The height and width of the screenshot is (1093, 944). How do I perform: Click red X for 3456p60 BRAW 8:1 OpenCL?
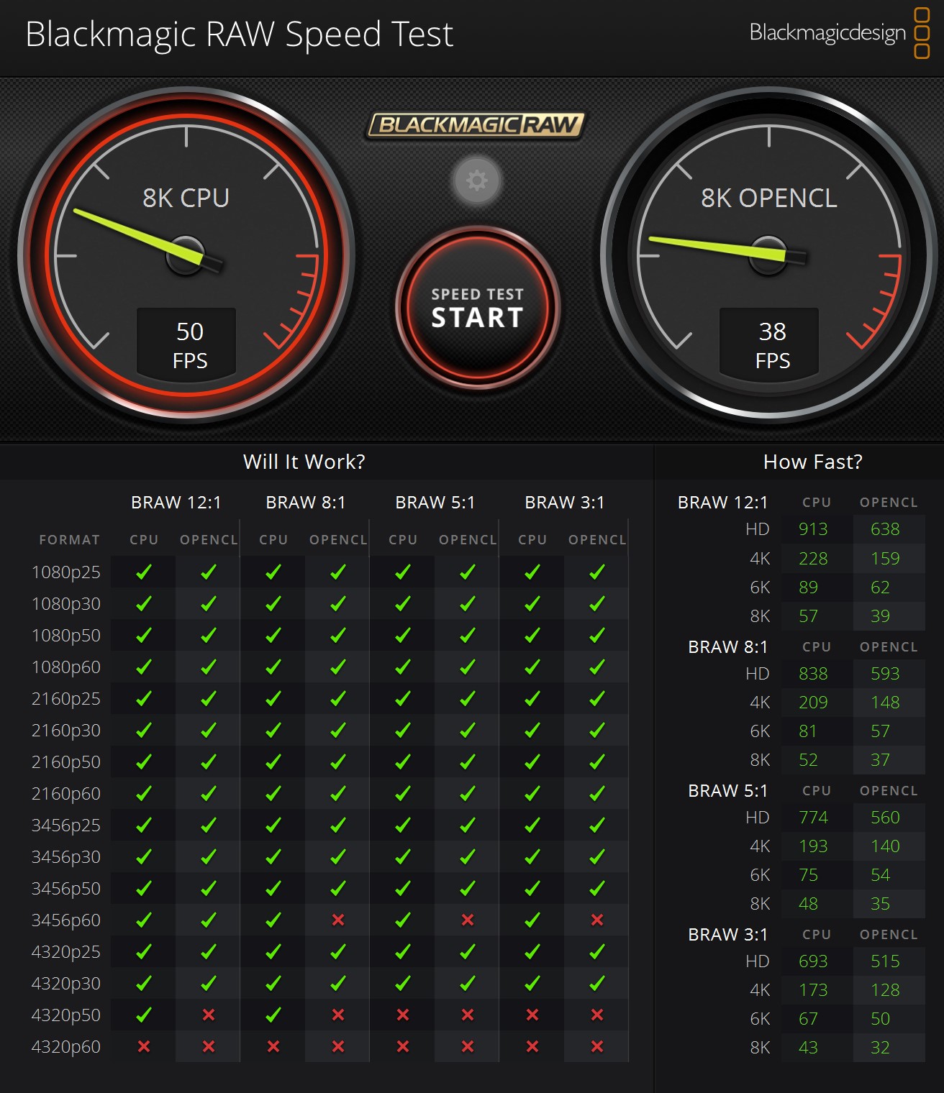click(337, 920)
